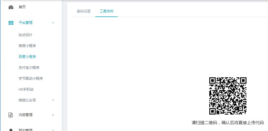Collapse the 平台管理 section chevron

(53, 23)
